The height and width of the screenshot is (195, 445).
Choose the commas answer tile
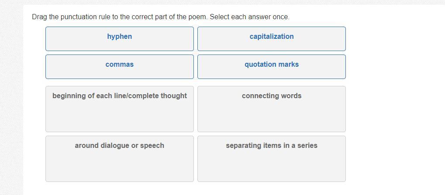(x=119, y=67)
